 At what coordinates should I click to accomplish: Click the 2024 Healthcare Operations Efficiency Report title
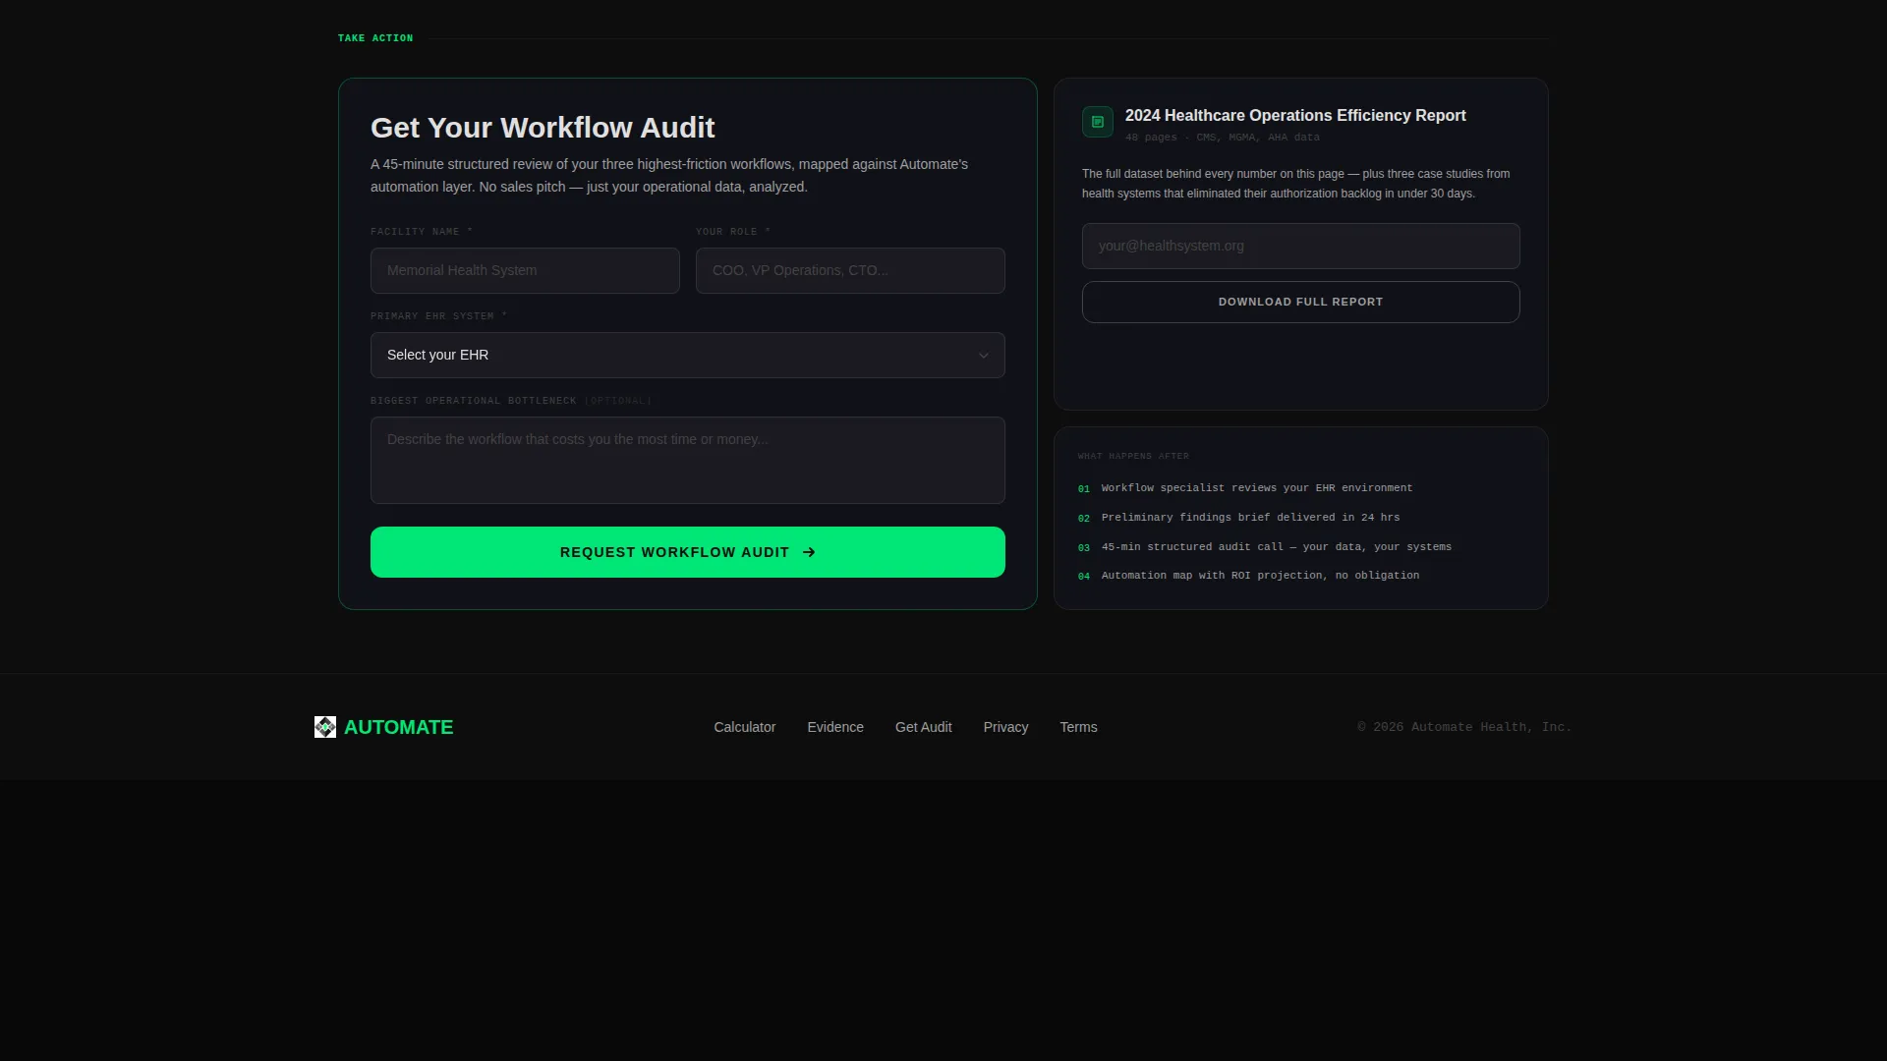pyautogui.click(x=1295, y=116)
